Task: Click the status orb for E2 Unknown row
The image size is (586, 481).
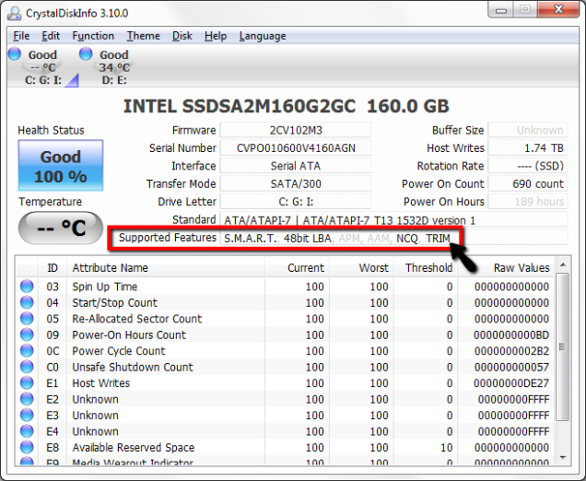Action: click(x=27, y=399)
